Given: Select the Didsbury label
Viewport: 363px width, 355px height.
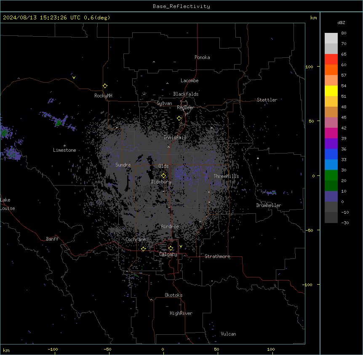Looking at the screenshot, I should (161, 182).
